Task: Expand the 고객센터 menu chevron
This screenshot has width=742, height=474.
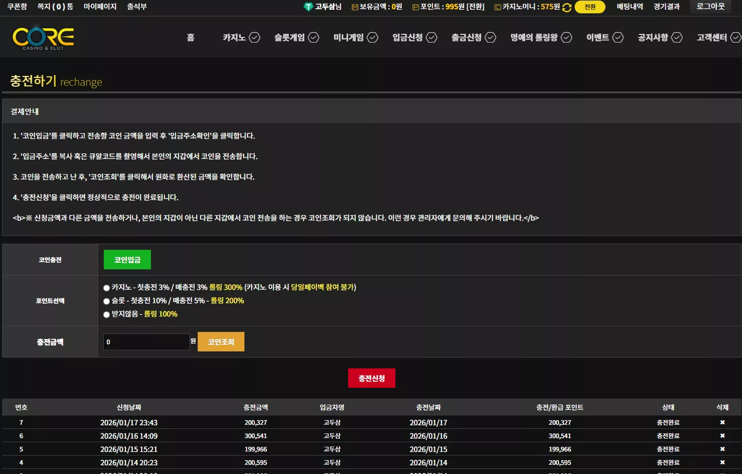Action: (x=736, y=37)
